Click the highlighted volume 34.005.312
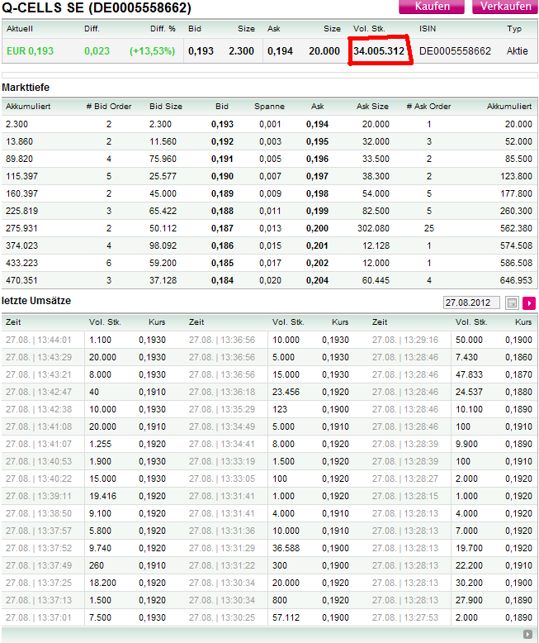539x643 pixels. (378, 51)
